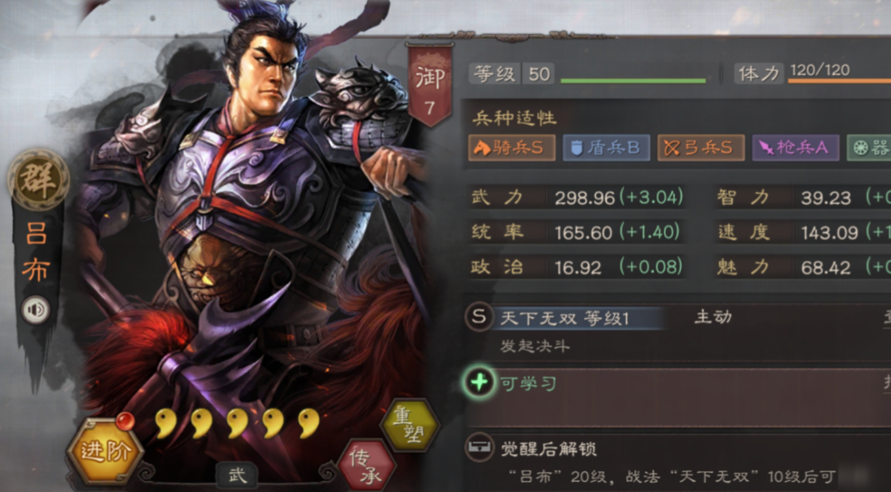Click the locked awakening skill icon
This screenshot has height=492, width=891.
click(478, 448)
